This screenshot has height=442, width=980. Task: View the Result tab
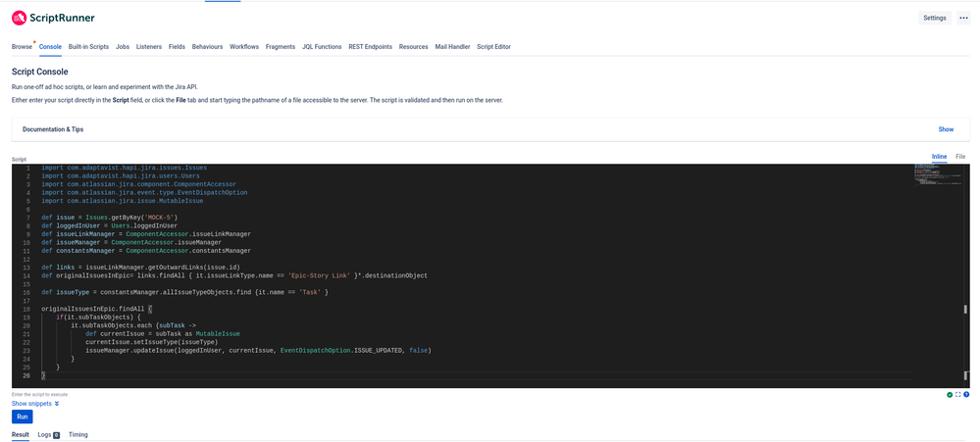(x=21, y=434)
